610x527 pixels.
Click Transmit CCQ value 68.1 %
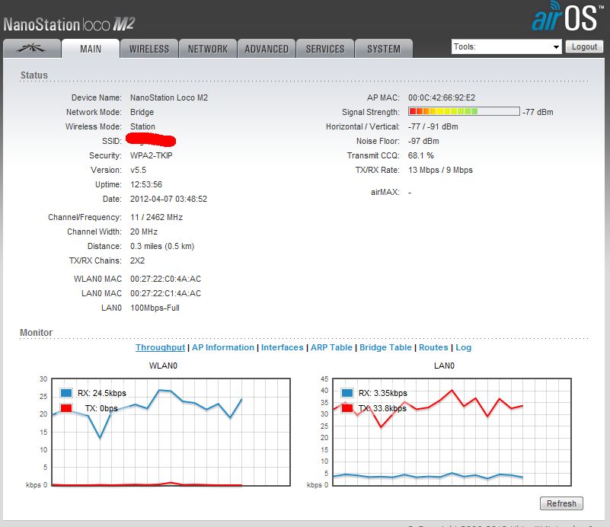coord(421,155)
